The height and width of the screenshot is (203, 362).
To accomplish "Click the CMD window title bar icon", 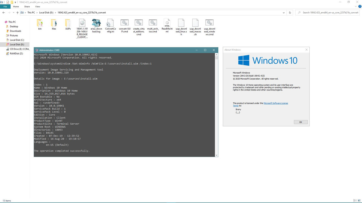I will pyautogui.click(x=37, y=50).
